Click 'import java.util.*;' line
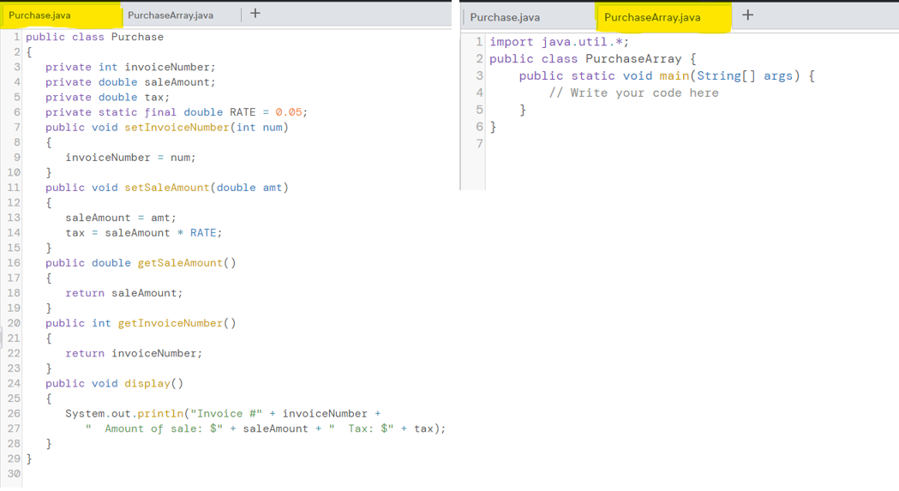The height and width of the screenshot is (491, 899). point(559,42)
